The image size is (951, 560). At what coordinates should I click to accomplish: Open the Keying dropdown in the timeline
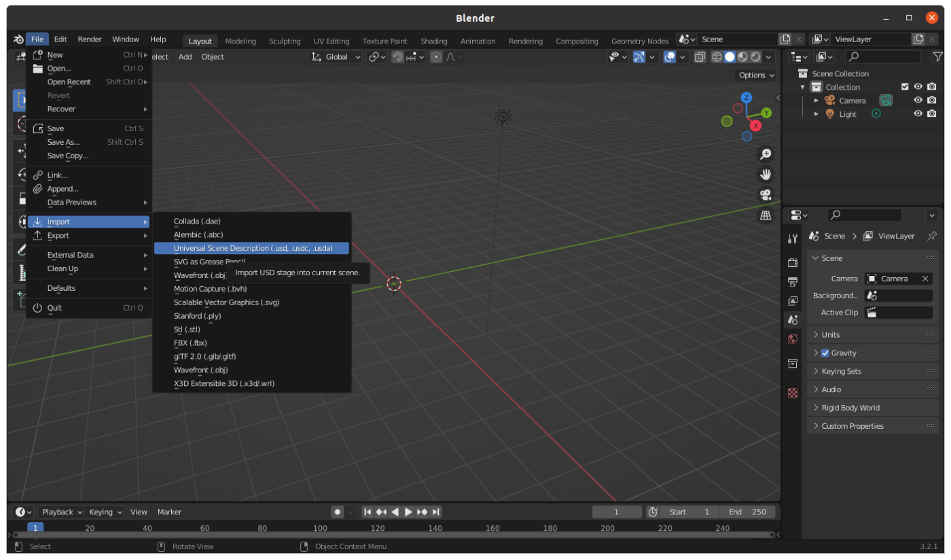[x=105, y=512]
